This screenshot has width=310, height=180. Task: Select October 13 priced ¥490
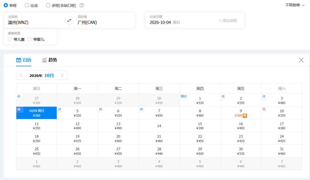(x=118, y=126)
